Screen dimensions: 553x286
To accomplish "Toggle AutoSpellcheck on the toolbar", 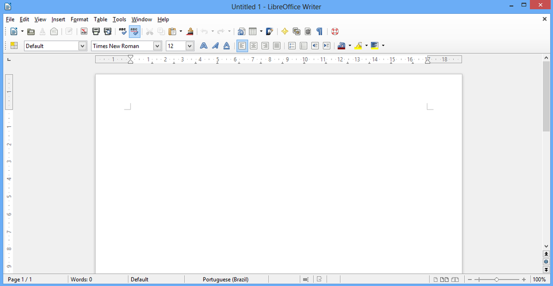I will click(135, 31).
